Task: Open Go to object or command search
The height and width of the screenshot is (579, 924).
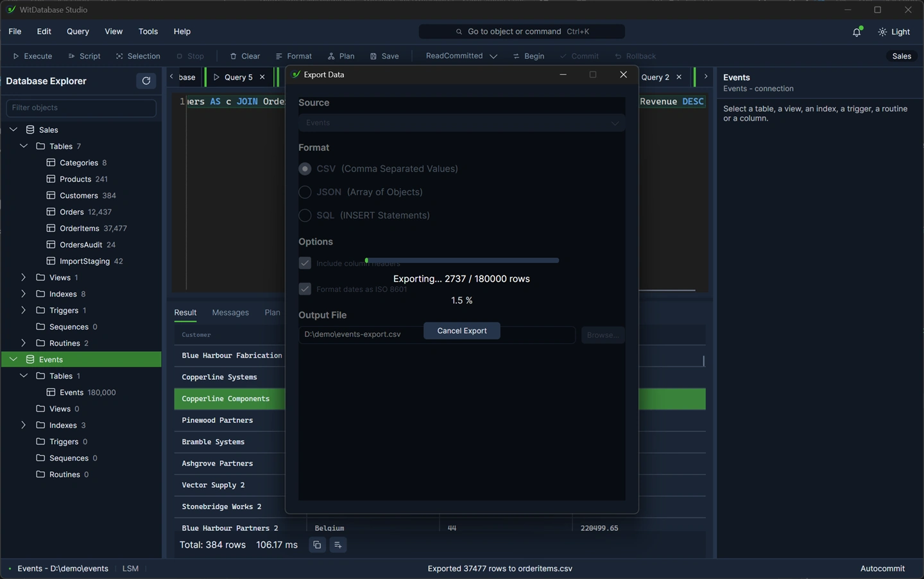Action: [522, 31]
